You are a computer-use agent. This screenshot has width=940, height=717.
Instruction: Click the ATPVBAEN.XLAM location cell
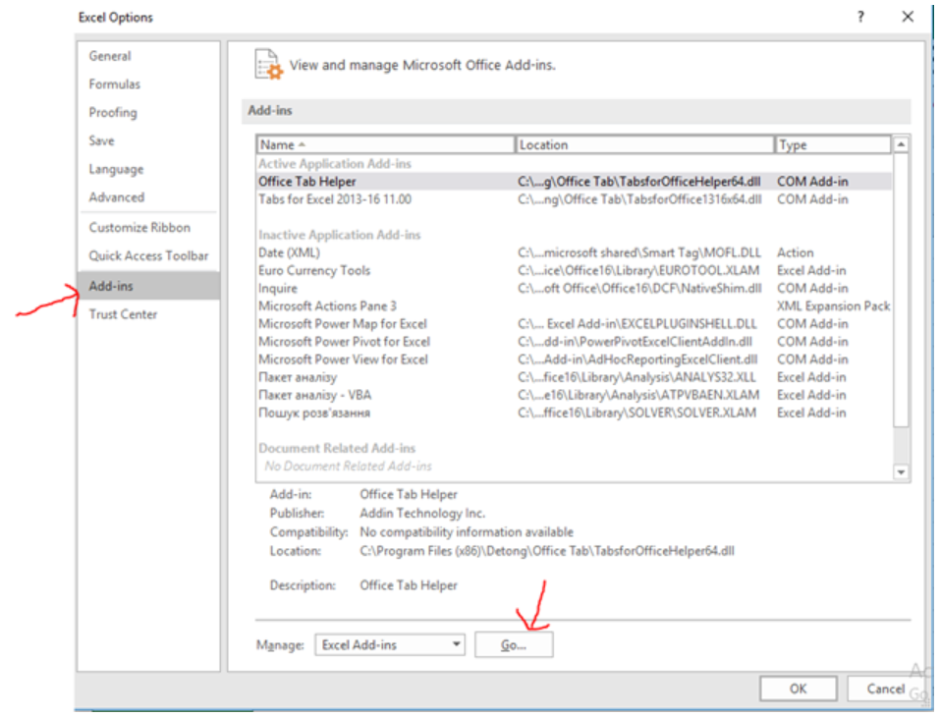click(x=638, y=395)
